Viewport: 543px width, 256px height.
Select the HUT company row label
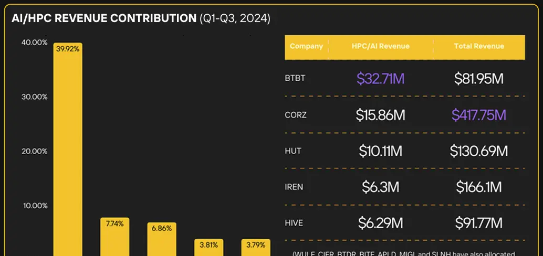pos(293,151)
